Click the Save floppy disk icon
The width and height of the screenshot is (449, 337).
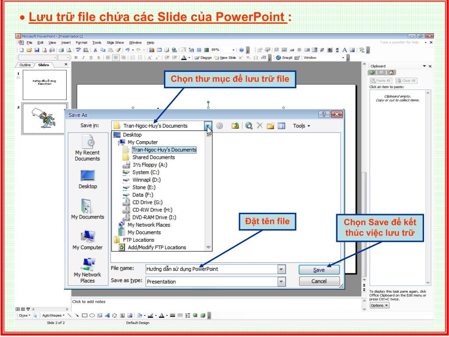[37, 50]
